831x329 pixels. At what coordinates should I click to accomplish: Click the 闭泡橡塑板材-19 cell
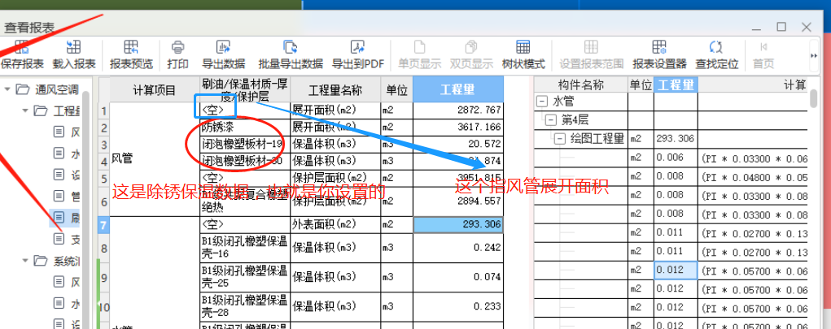[245, 145]
